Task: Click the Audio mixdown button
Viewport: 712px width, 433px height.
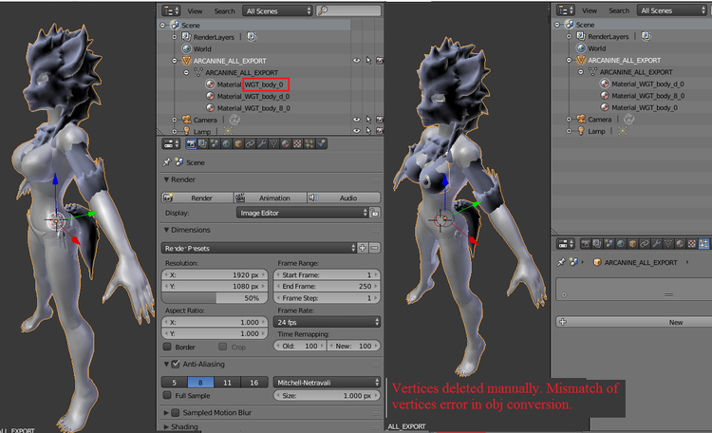Action: [x=345, y=198]
